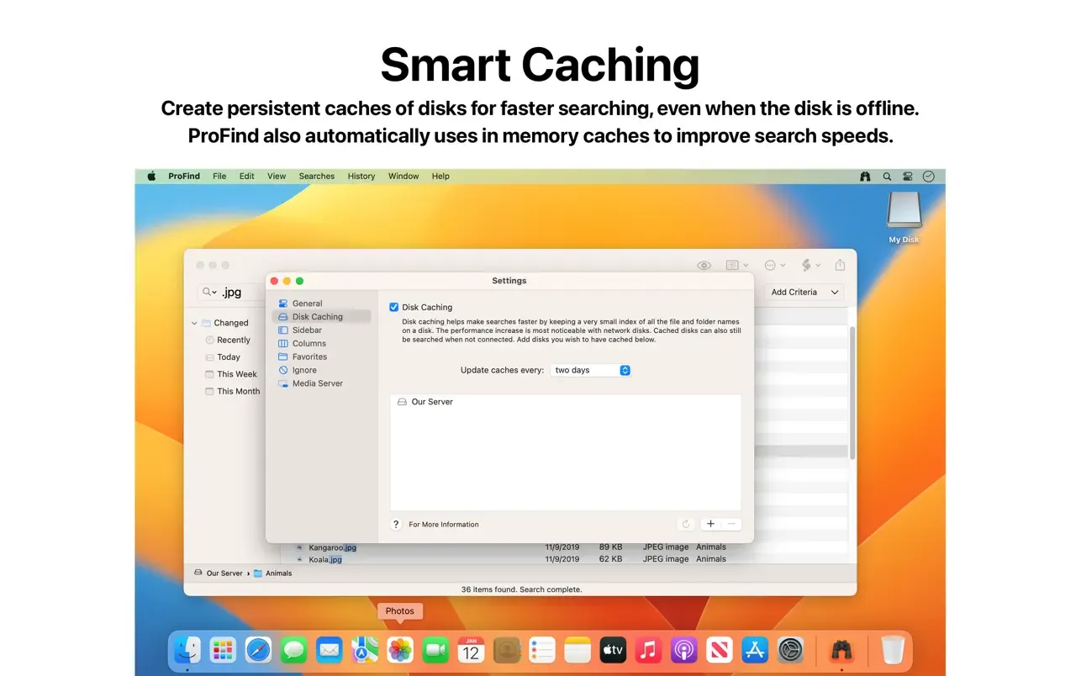Open Photos from the dock

click(x=400, y=650)
